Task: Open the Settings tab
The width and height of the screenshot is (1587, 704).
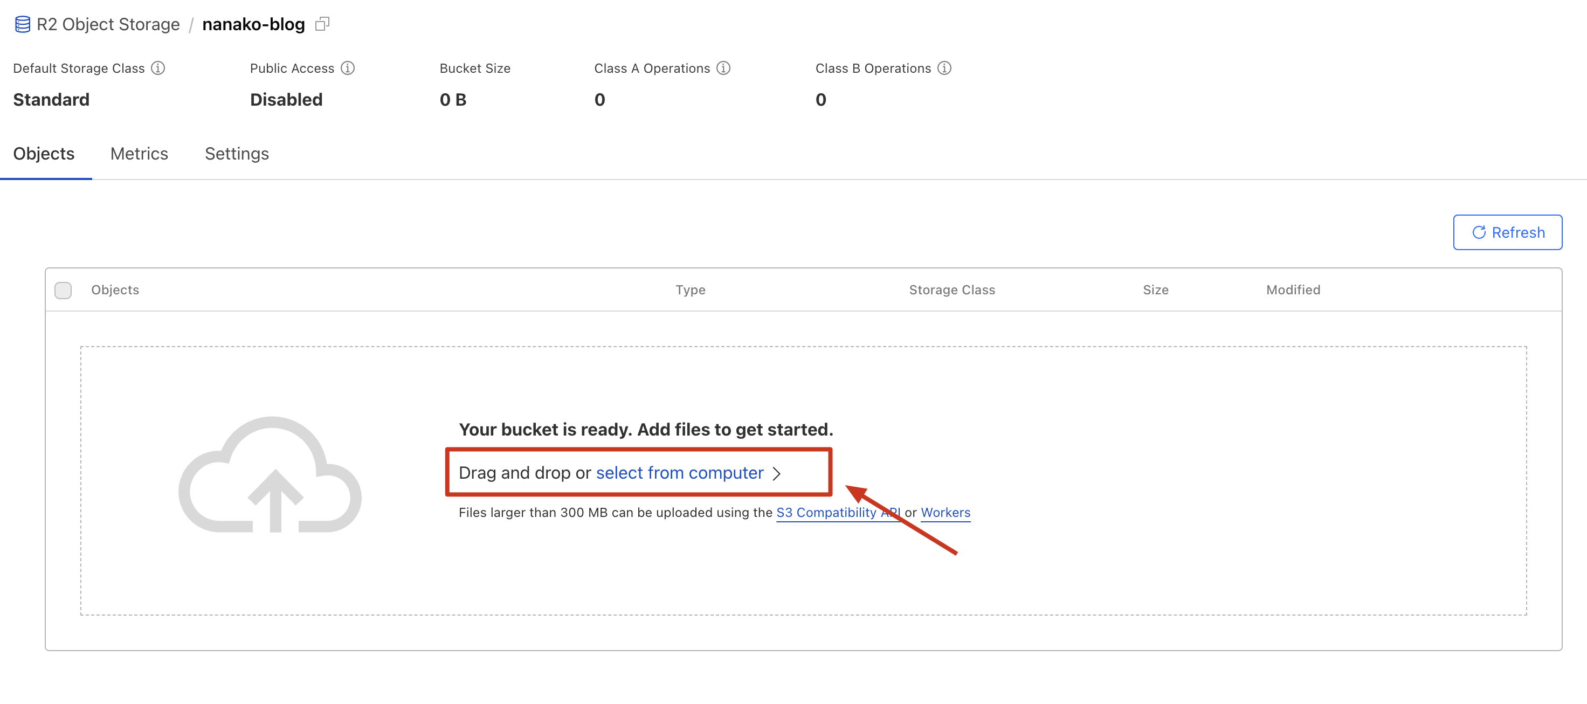Action: 237,154
